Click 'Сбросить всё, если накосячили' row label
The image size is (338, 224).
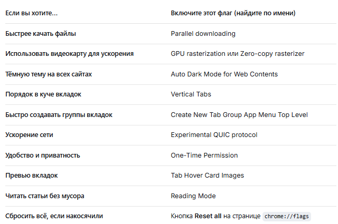click(54, 216)
